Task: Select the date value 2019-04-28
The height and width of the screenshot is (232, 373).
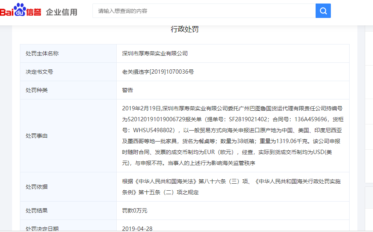Action: 137,228
